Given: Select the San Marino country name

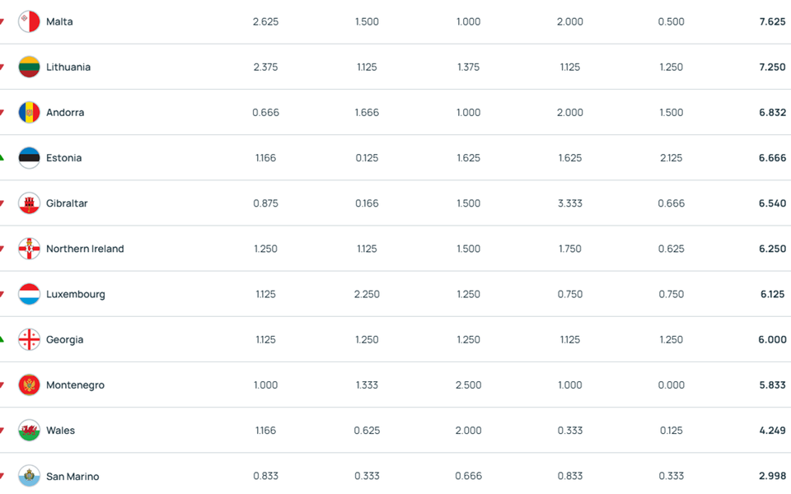Looking at the screenshot, I should click(73, 477).
